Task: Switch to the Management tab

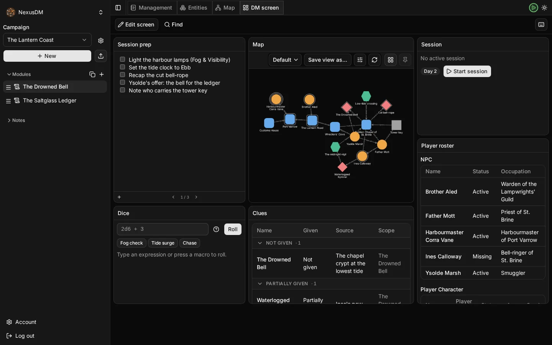Action: (151, 8)
